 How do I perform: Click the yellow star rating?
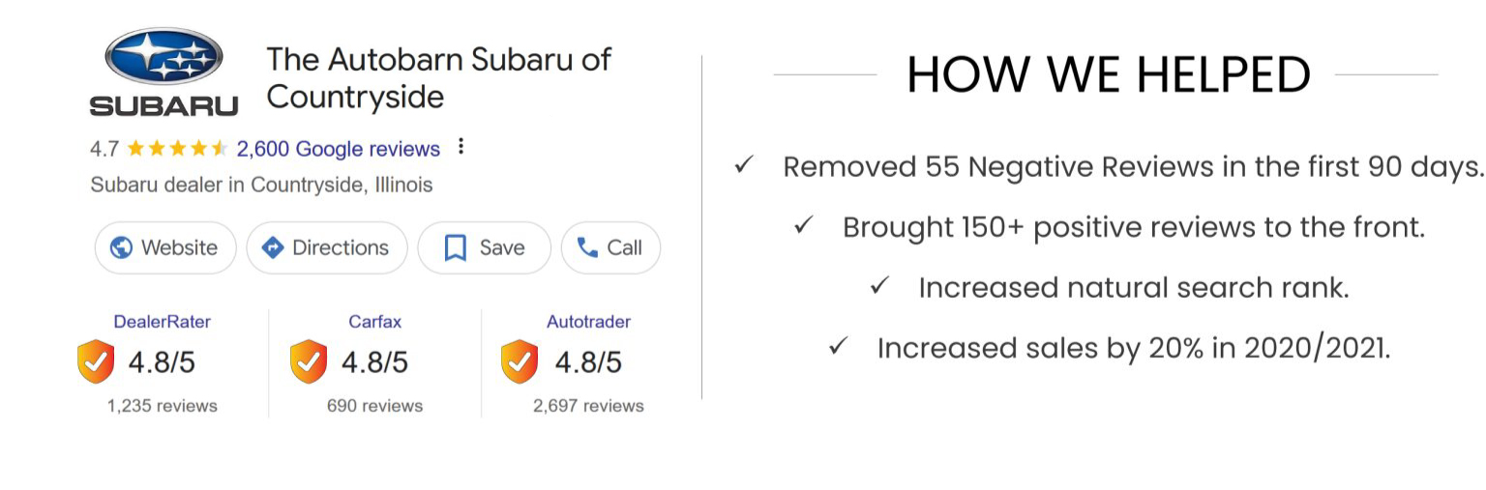pyautogui.click(x=177, y=149)
